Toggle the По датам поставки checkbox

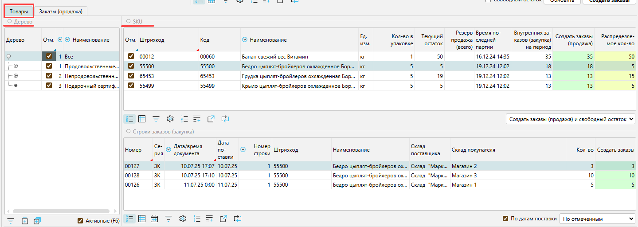[x=505, y=219]
